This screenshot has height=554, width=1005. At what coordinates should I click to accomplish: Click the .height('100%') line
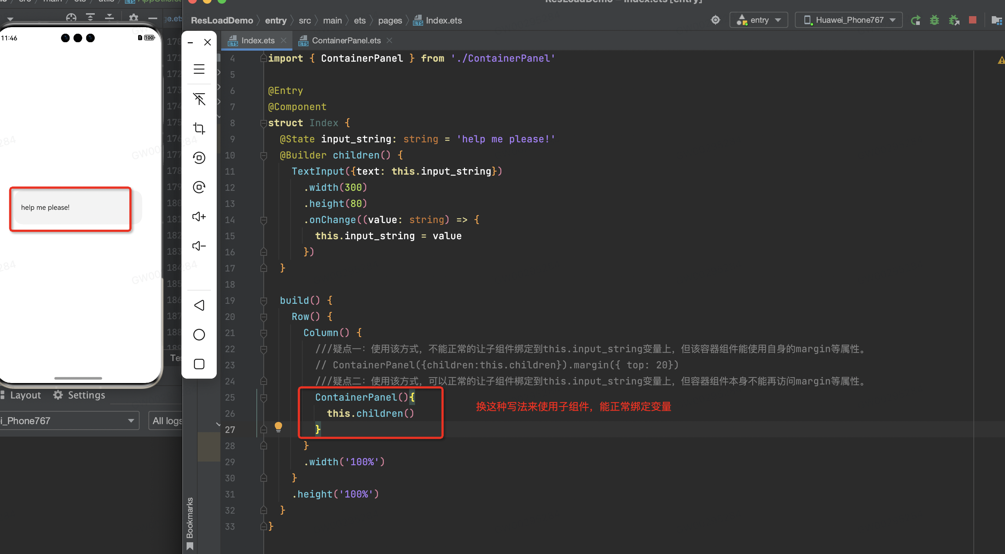tap(335, 495)
